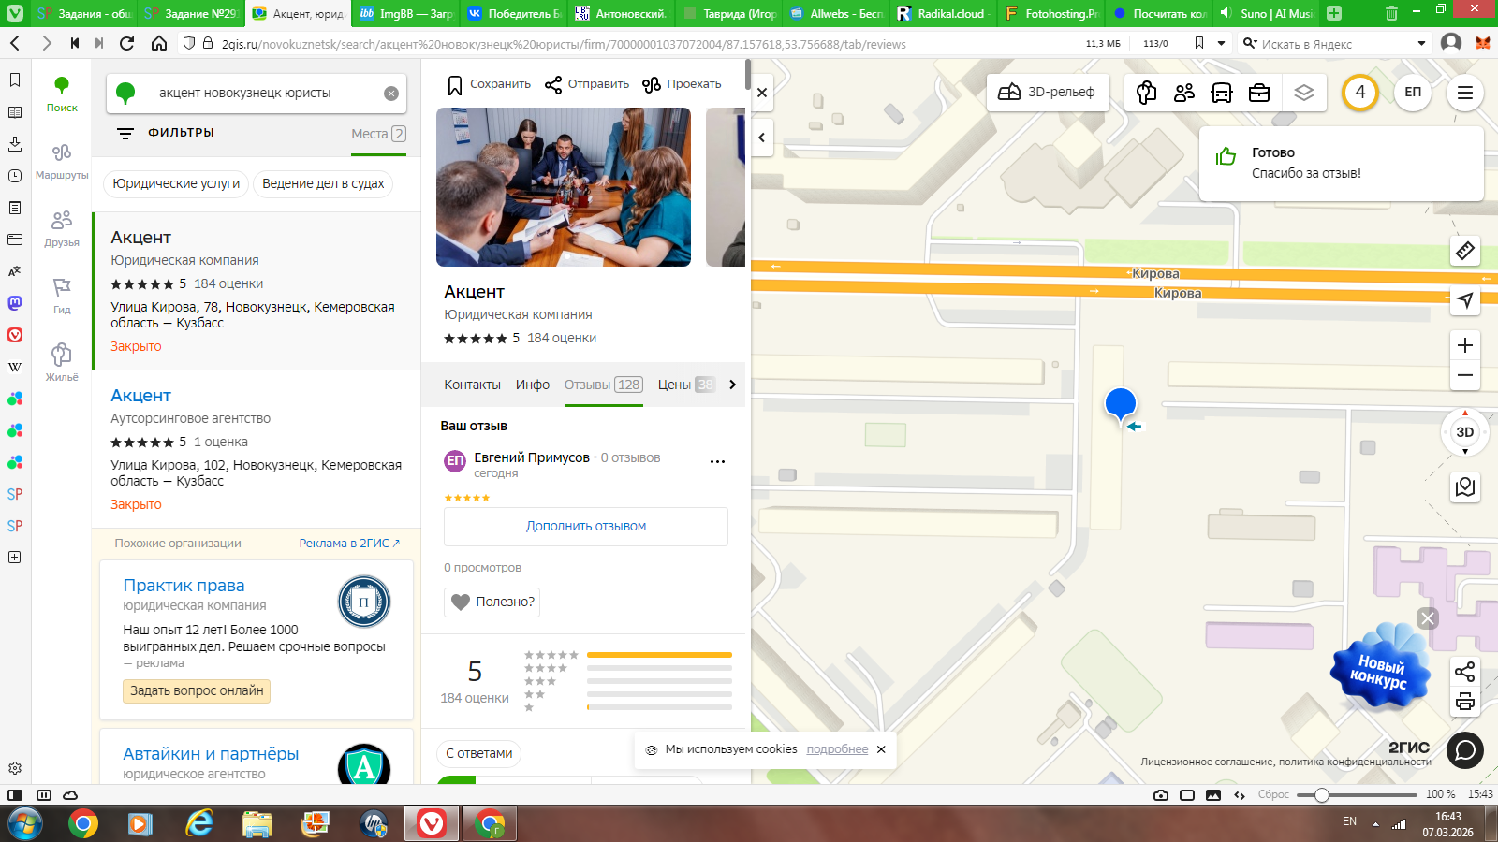Click the public transport bus icon
The height and width of the screenshot is (842, 1498).
pos(1222,92)
